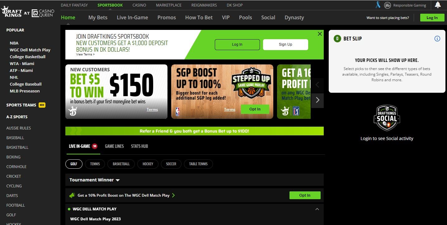The image size is (447, 225).
Task: Dismiss the deposit bonus banner with the X
Action: click(x=320, y=34)
